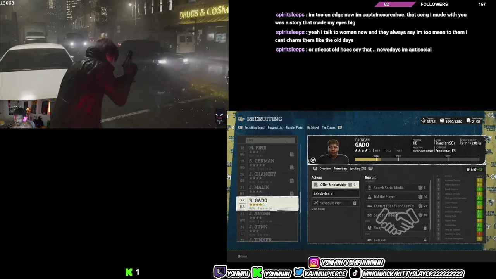
Task: Click the Scholarships document icon in header
Action: [x=468, y=121]
